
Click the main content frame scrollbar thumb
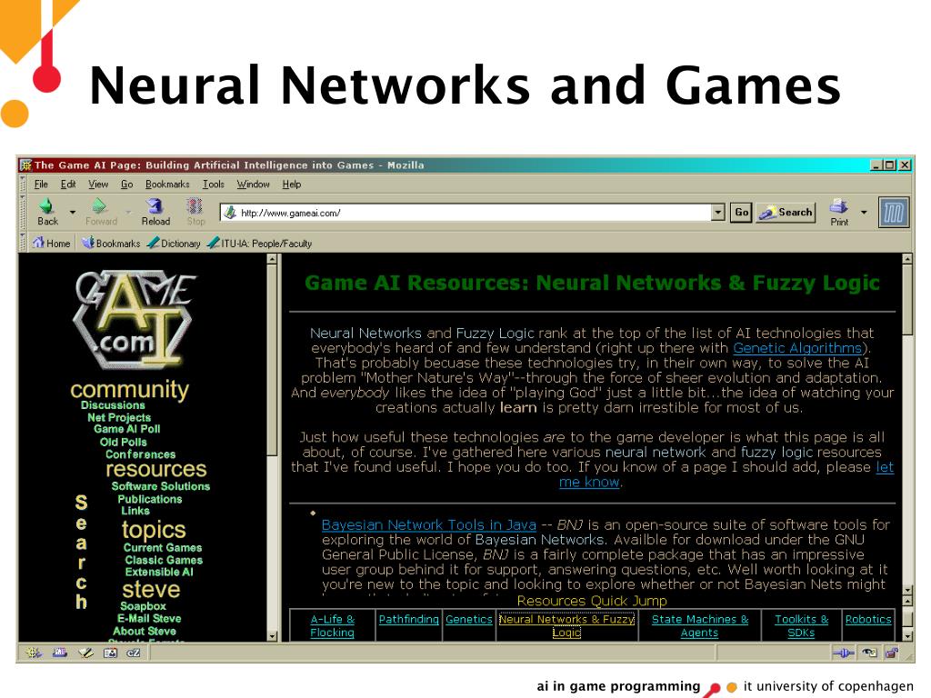pyautogui.click(x=906, y=300)
